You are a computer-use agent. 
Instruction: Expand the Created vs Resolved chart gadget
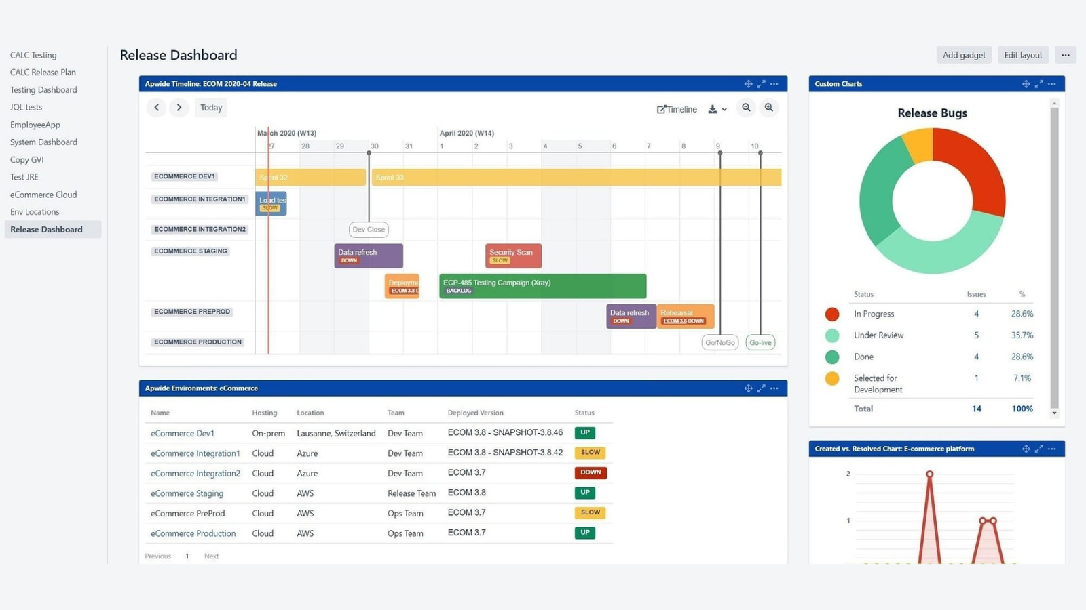coord(1038,448)
